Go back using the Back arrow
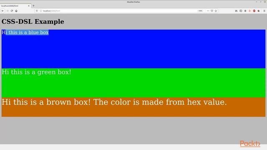Screen dimensions: 267x150 tap(3, 11)
